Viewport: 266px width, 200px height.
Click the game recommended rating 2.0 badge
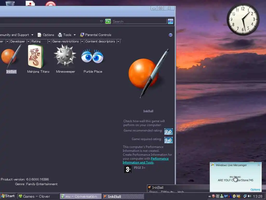click(x=168, y=132)
